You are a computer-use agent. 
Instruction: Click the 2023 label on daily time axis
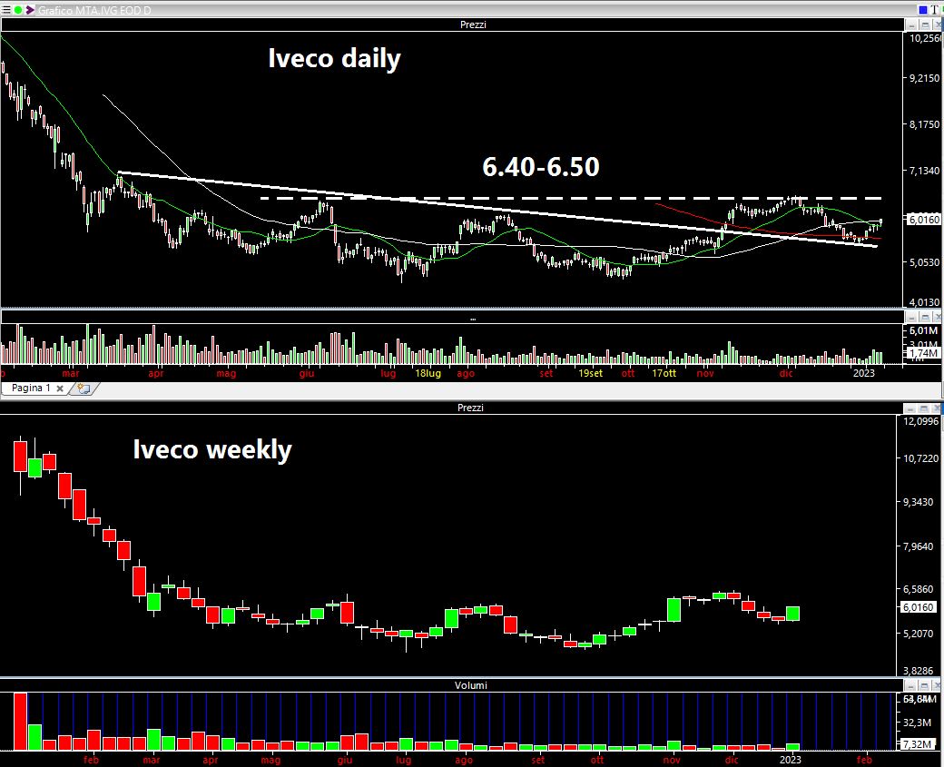point(864,373)
